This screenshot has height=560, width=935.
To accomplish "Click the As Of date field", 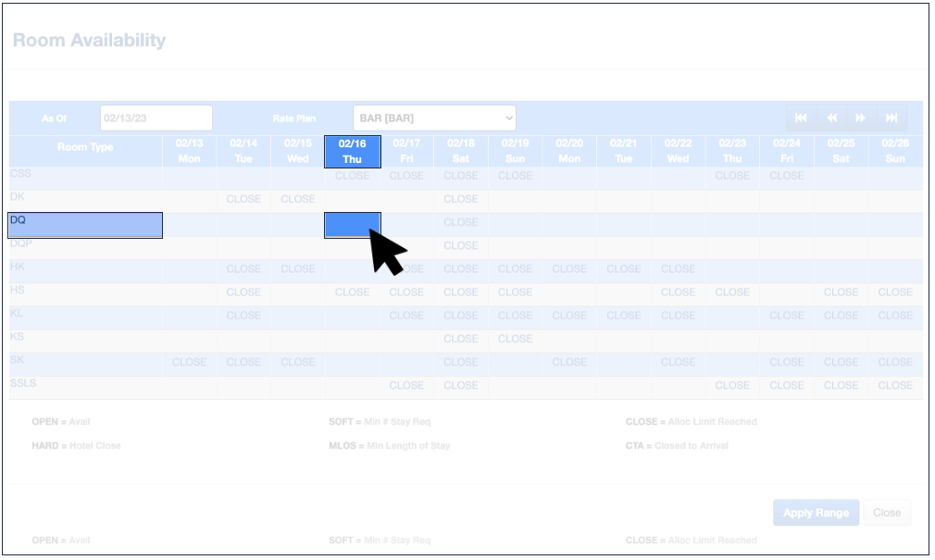I will [156, 118].
